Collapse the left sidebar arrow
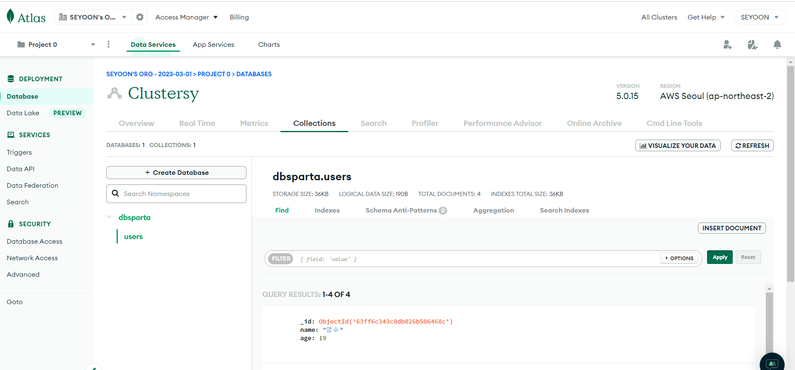795x370 pixels. click(94, 367)
